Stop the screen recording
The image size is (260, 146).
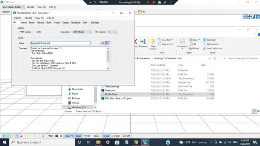pyautogui.click(x=154, y=2)
